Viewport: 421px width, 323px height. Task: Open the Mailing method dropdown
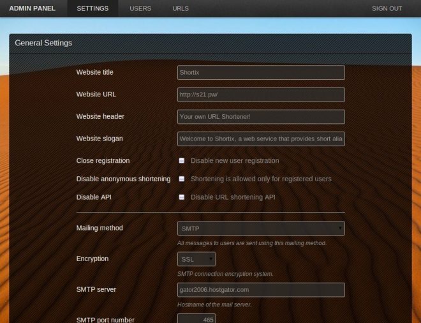[261, 229]
